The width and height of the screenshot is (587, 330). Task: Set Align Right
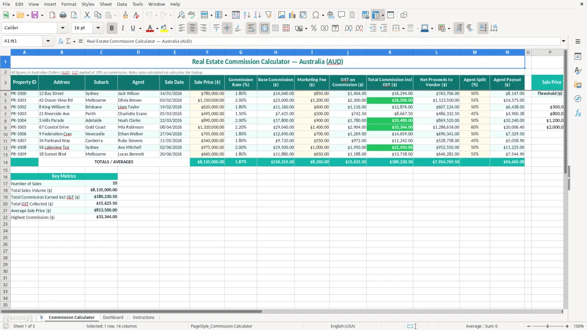(x=203, y=28)
